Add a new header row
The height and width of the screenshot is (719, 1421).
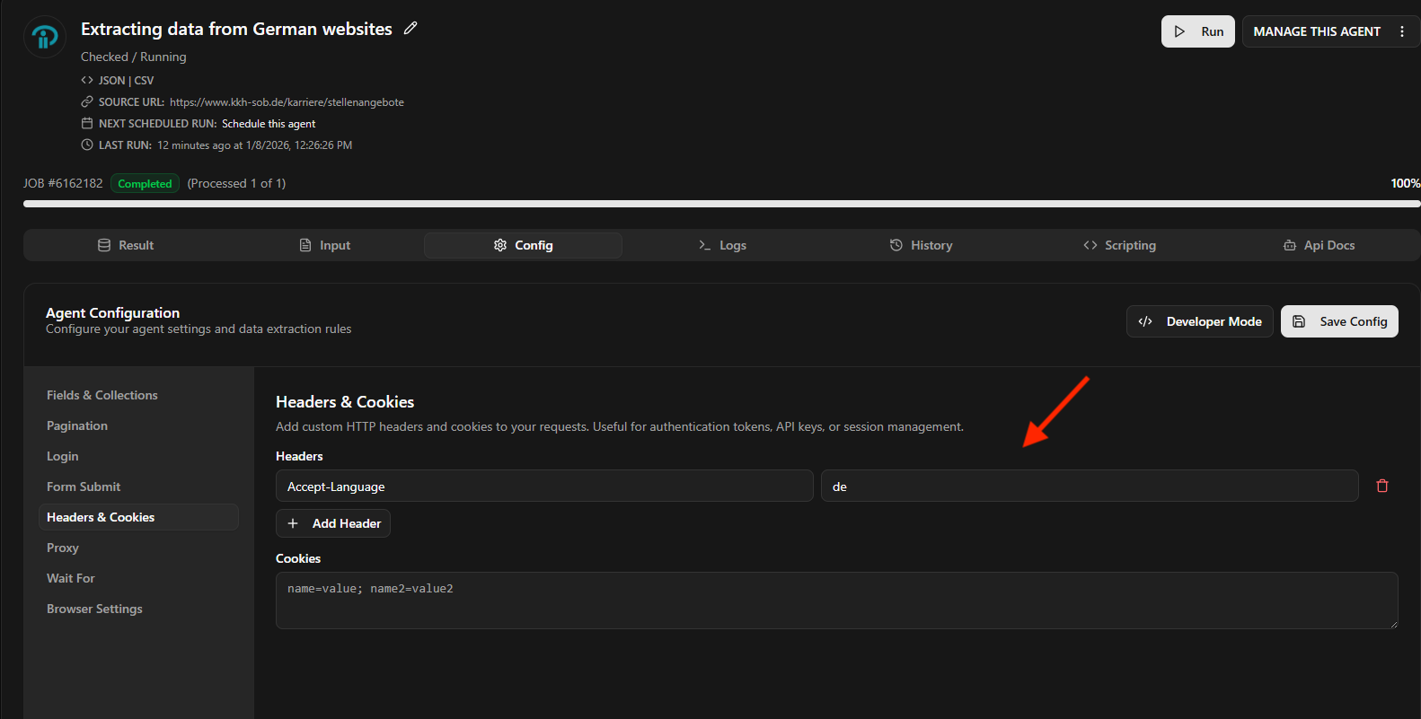click(333, 523)
